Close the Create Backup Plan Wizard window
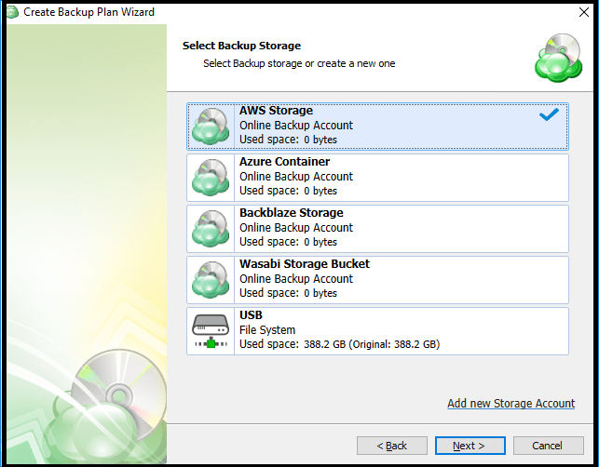The width and height of the screenshot is (599, 467). (x=584, y=12)
